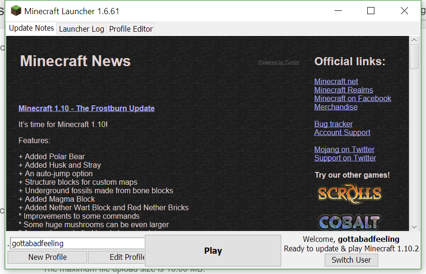Viewport: 426px width, 274px height.
Task: Click 'Ready to update & play Minecraft 1.10.2'
Action: (x=351, y=248)
